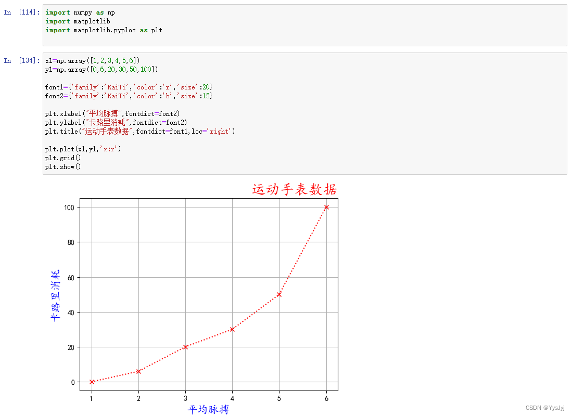Click the y-axis tick label 60
572x416 pixels.
pos(71,278)
